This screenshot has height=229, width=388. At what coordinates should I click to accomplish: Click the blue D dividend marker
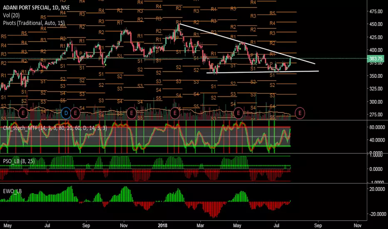[66, 113]
